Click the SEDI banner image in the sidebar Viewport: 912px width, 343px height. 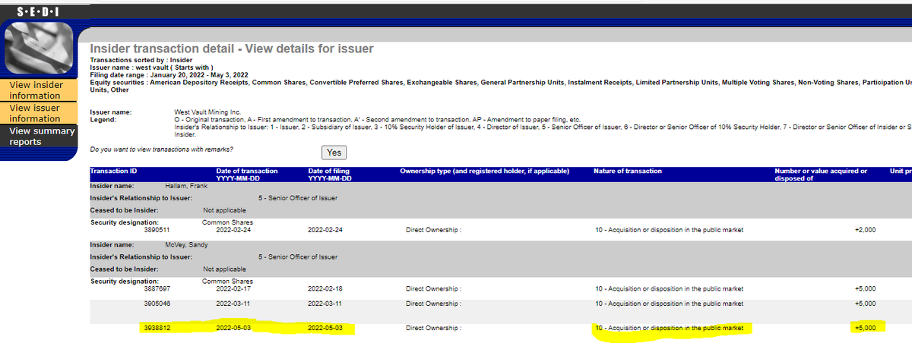pos(39,48)
